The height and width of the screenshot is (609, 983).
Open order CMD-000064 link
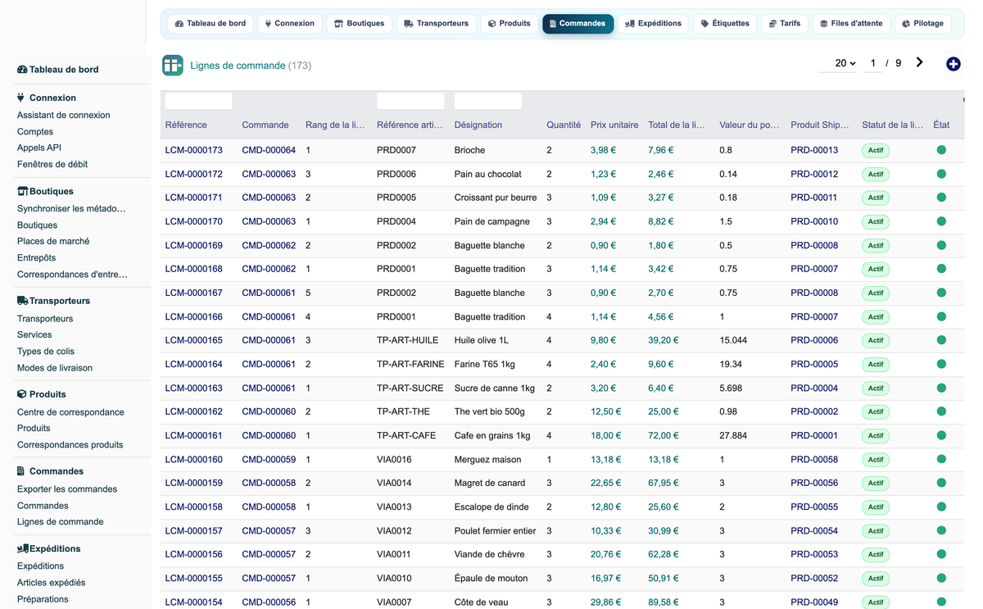269,150
